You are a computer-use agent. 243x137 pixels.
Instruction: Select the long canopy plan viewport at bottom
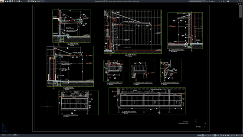point(147,100)
